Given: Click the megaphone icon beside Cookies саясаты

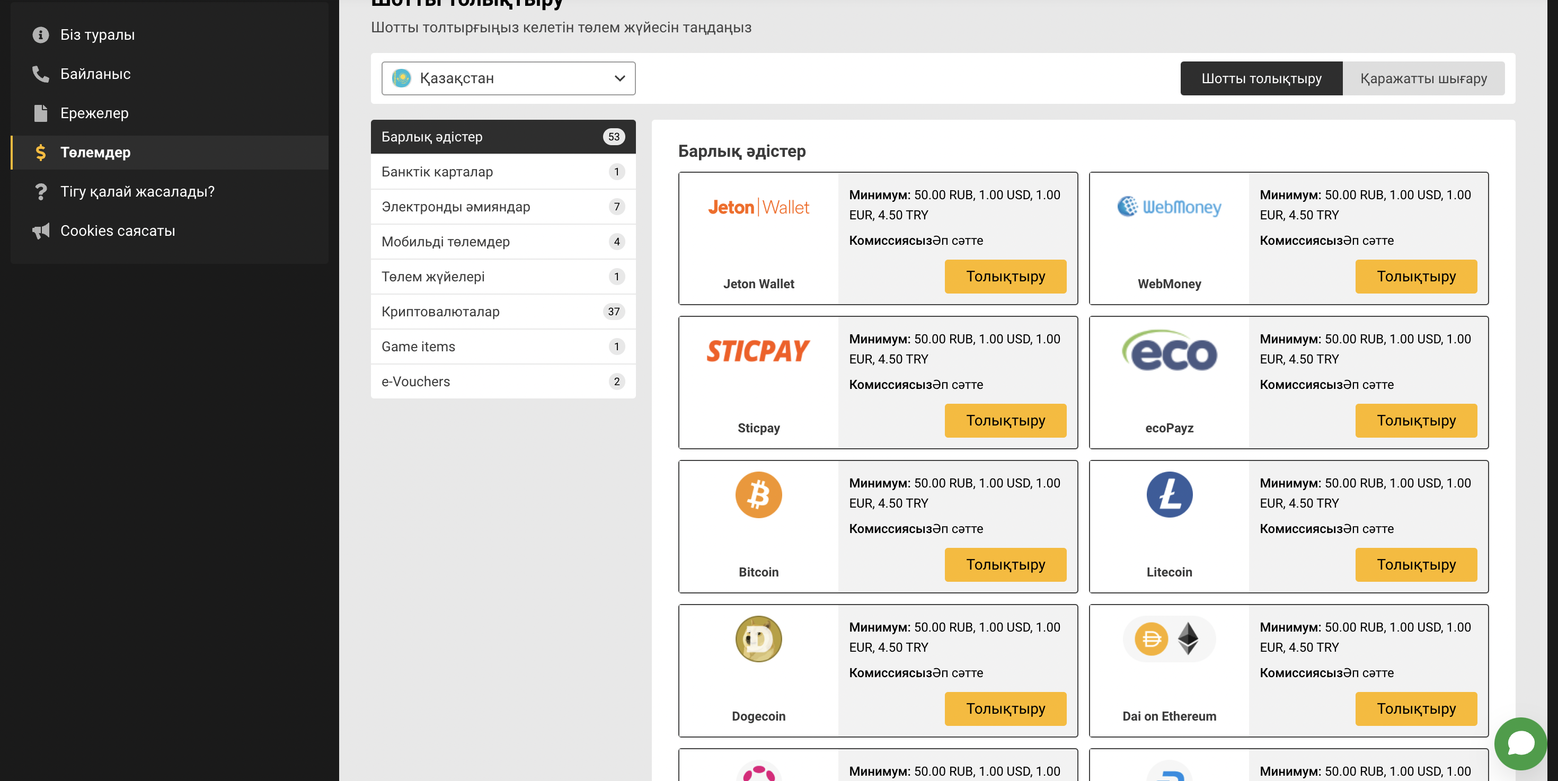Looking at the screenshot, I should tap(40, 231).
